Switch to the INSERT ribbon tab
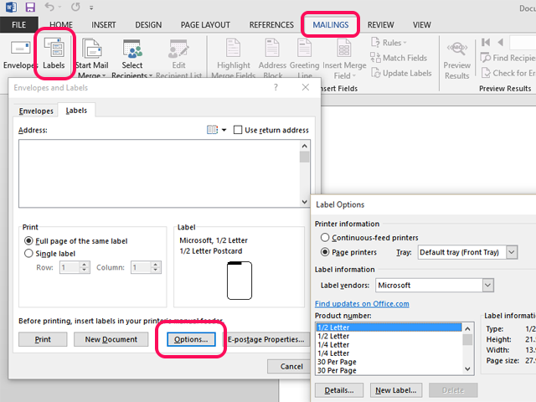This screenshot has height=402, width=536. (104, 25)
